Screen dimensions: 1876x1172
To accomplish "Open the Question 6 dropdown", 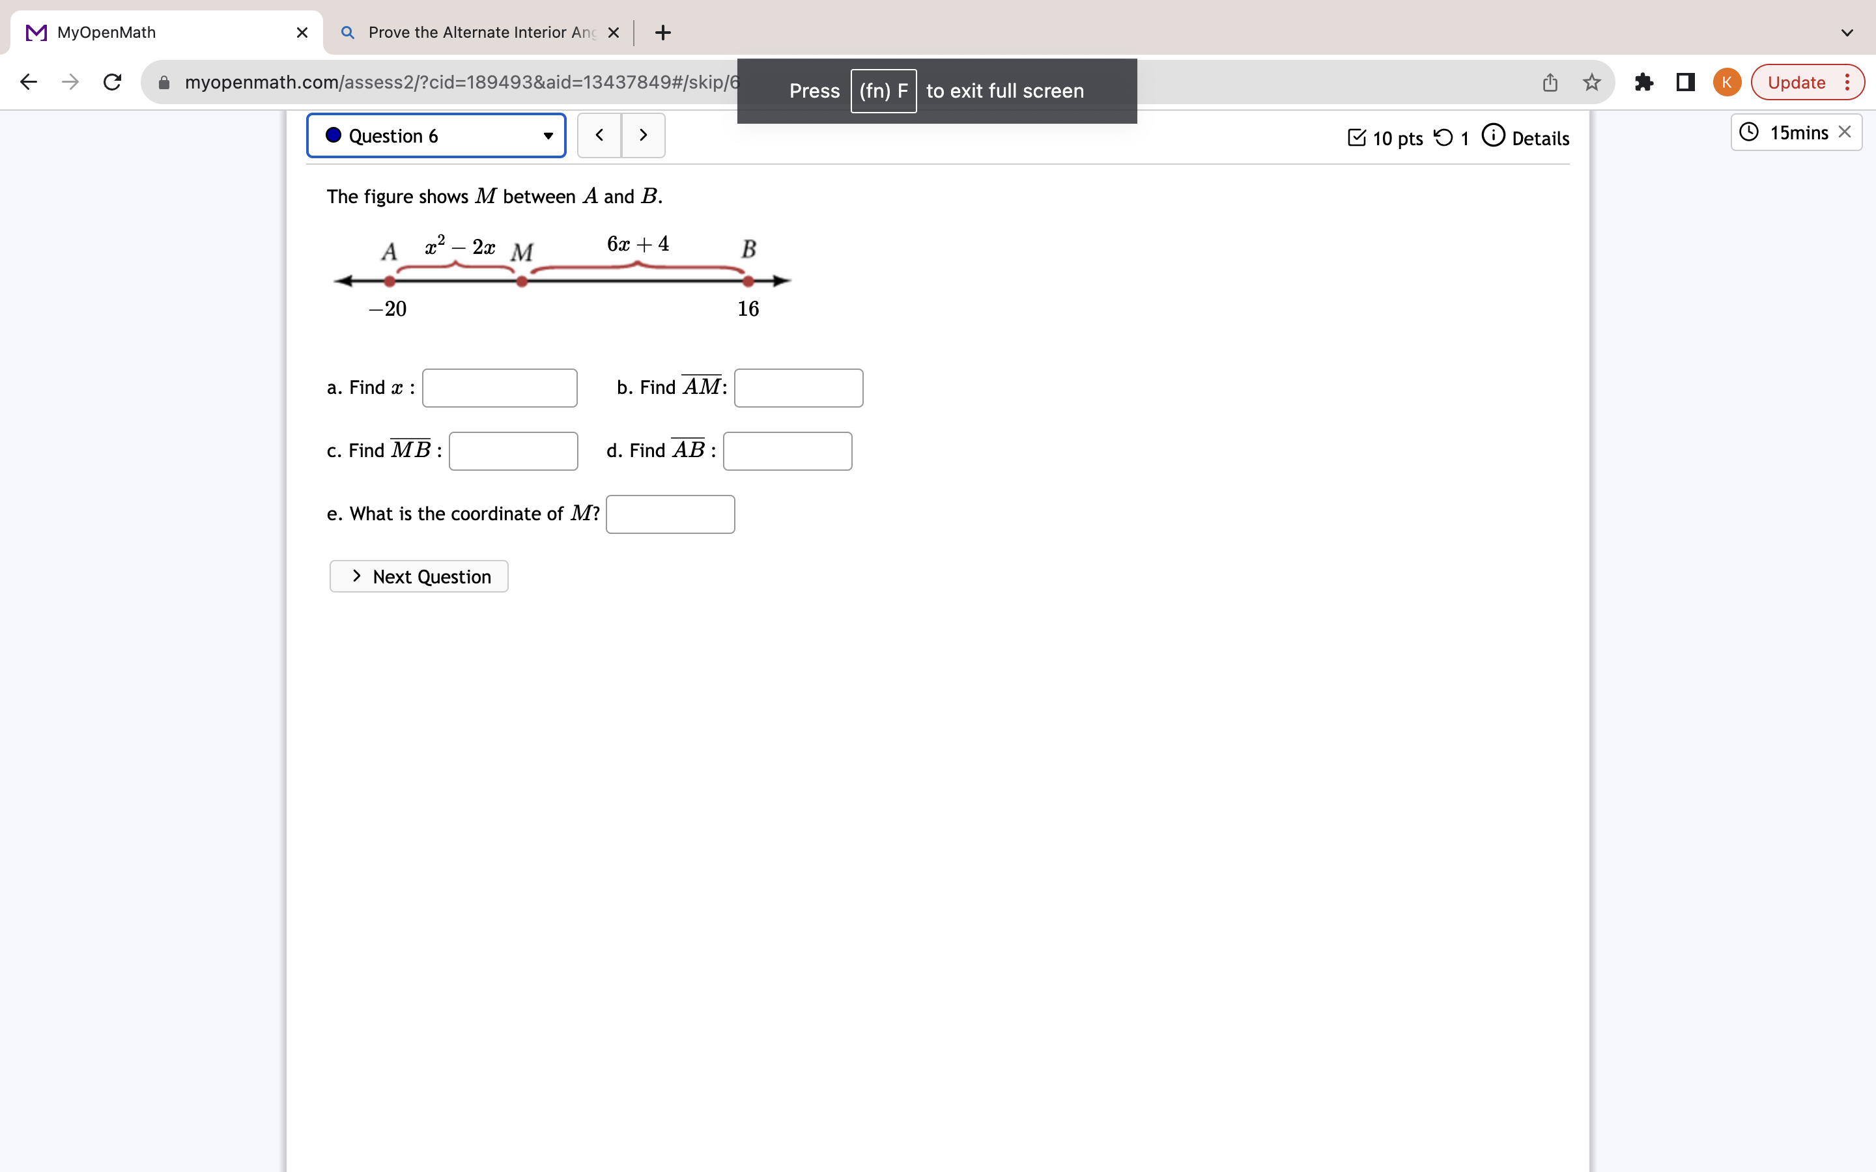I will pyautogui.click(x=436, y=135).
